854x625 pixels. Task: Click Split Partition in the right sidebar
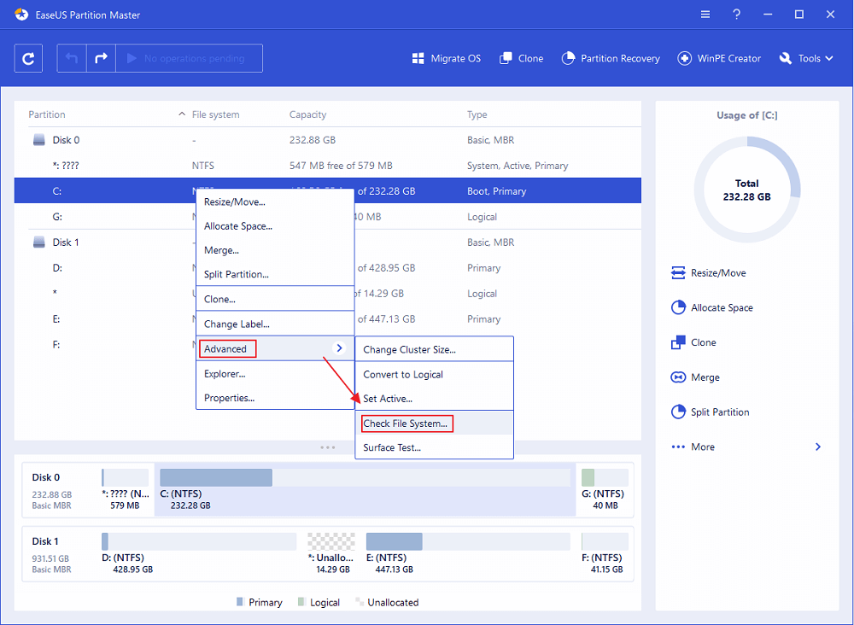[x=719, y=412]
